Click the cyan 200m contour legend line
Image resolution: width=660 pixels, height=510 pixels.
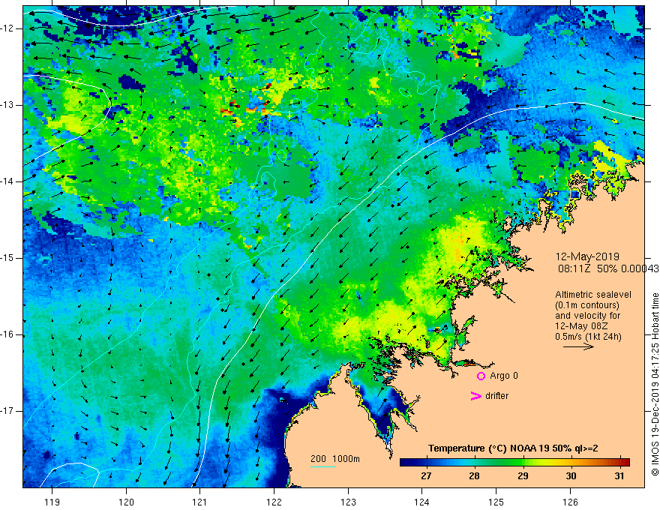(x=322, y=466)
